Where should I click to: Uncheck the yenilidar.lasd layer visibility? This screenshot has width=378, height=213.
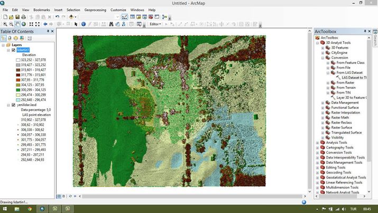point(14,105)
